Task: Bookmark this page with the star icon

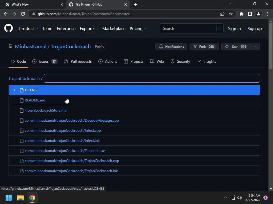Action: pyautogui.click(x=231, y=14)
